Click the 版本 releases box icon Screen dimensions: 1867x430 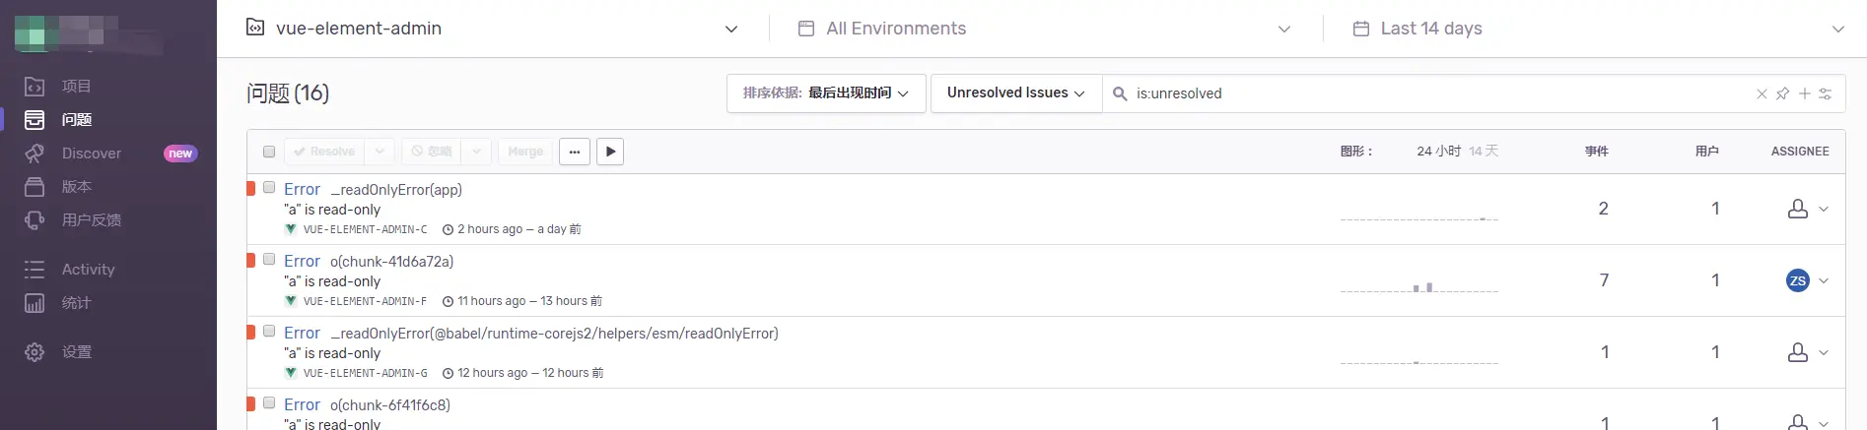(35, 187)
